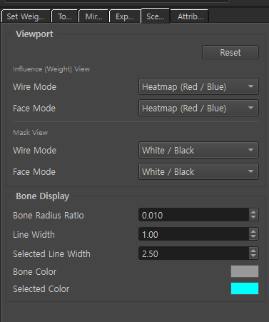Open the To... tab
The height and width of the screenshot is (322, 269).
pyautogui.click(x=65, y=16)
